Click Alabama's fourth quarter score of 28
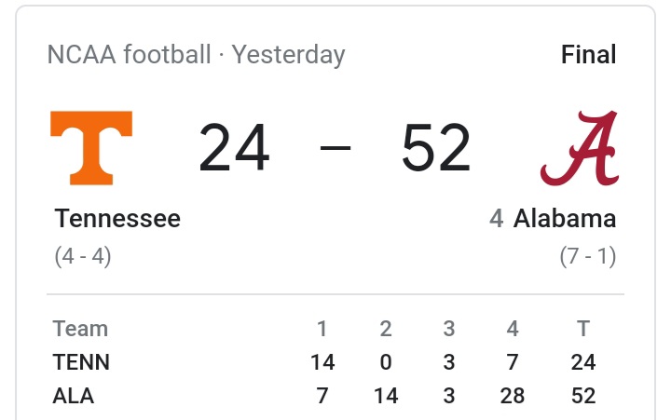 512,396
